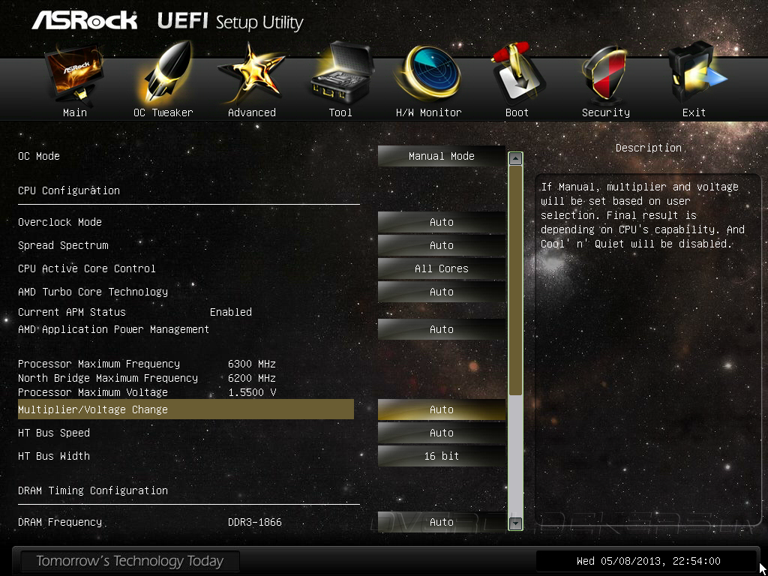Open the Tool tab label

pos(340,112)
